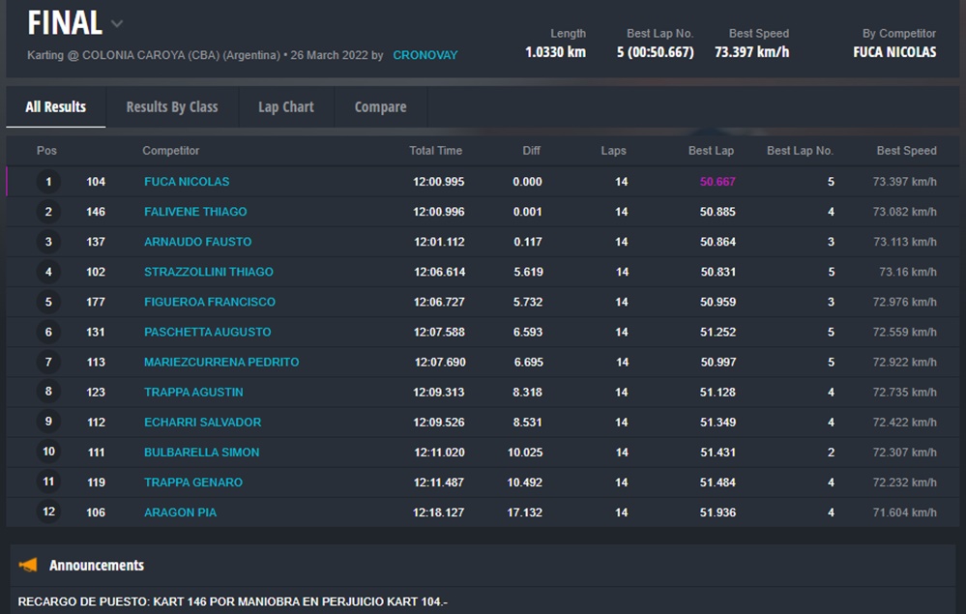Image resolution: width=966 pixels, height=614 pixels.
Task: Open competitor FUCA NICOLAS profile
Action: (x=187, y=182)
